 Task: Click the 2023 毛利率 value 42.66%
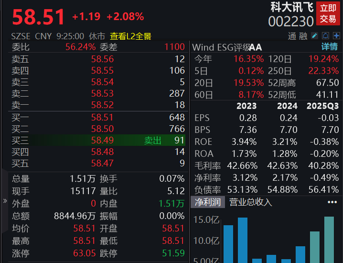pos(243,166)
